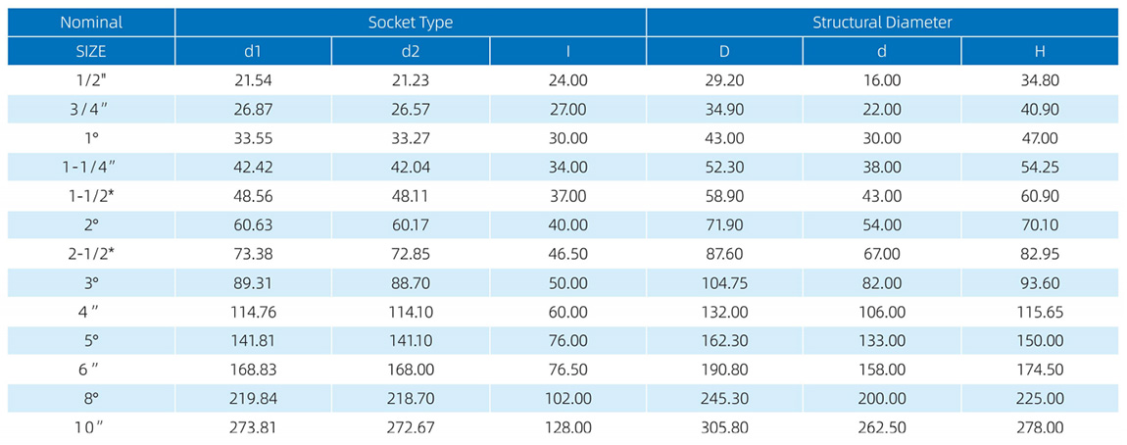Click the 3/4" size row label
Image resolution: width=1127 pixels, height=445 pixels.
(91, 109)
